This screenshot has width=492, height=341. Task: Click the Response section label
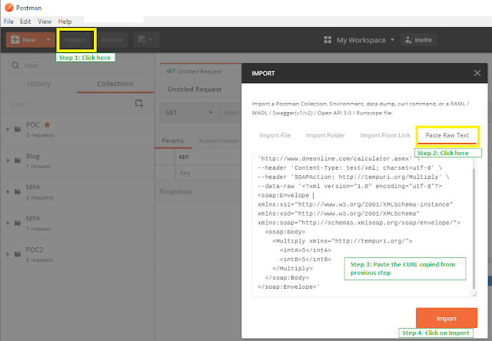[x=175, y=191]
